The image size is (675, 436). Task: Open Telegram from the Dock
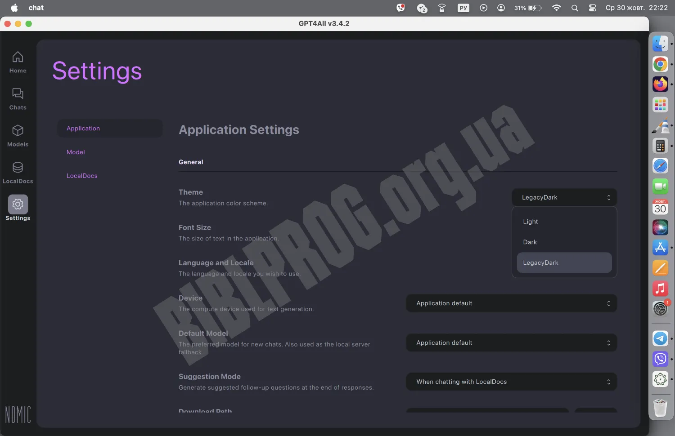tap(660, 338)
